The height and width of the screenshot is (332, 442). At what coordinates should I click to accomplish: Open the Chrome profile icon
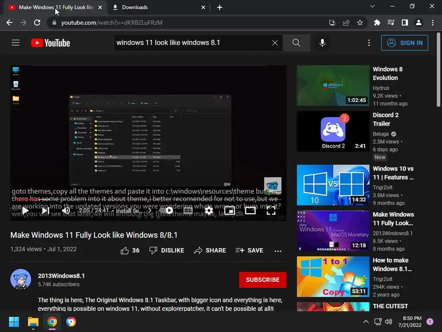[x=419, y=22]
